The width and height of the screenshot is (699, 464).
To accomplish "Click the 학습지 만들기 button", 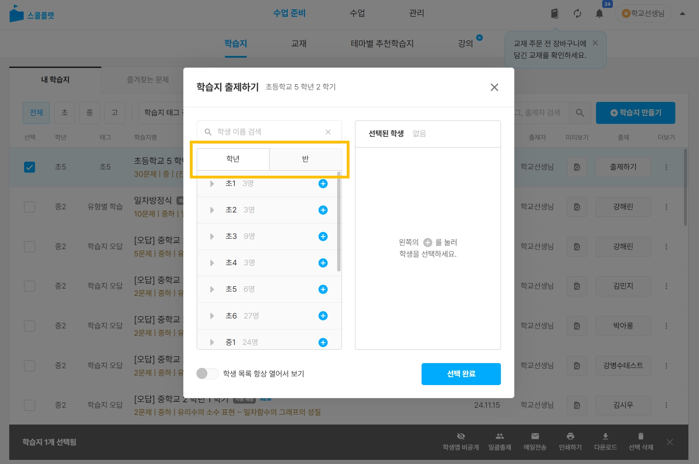I will [635, 113].
